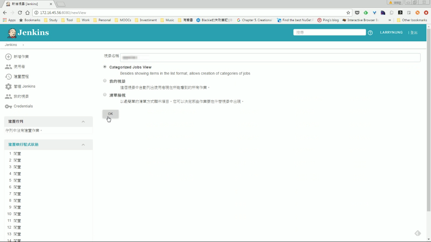This screenshot has width=431, height=242.
Task: Click the 視景名稱 view name field
Action: point(270,57)
